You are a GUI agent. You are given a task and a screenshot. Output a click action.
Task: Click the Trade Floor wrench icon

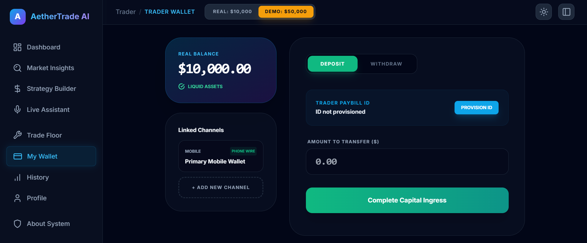pos(17,135)
